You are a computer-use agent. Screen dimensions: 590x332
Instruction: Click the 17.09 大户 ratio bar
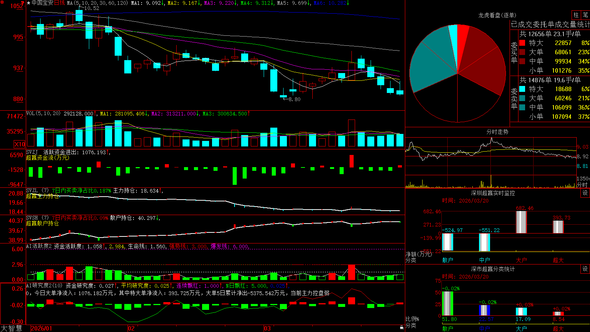pos(521,311)
